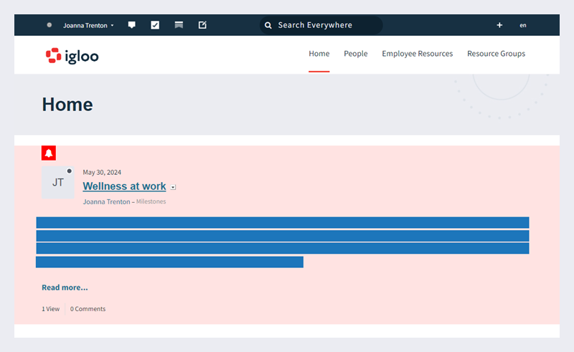Open the action menu beside Wellness at work
574x352 pixels.
[173, 187]
